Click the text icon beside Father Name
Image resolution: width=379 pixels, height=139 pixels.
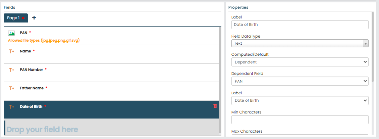pos(11,88)
